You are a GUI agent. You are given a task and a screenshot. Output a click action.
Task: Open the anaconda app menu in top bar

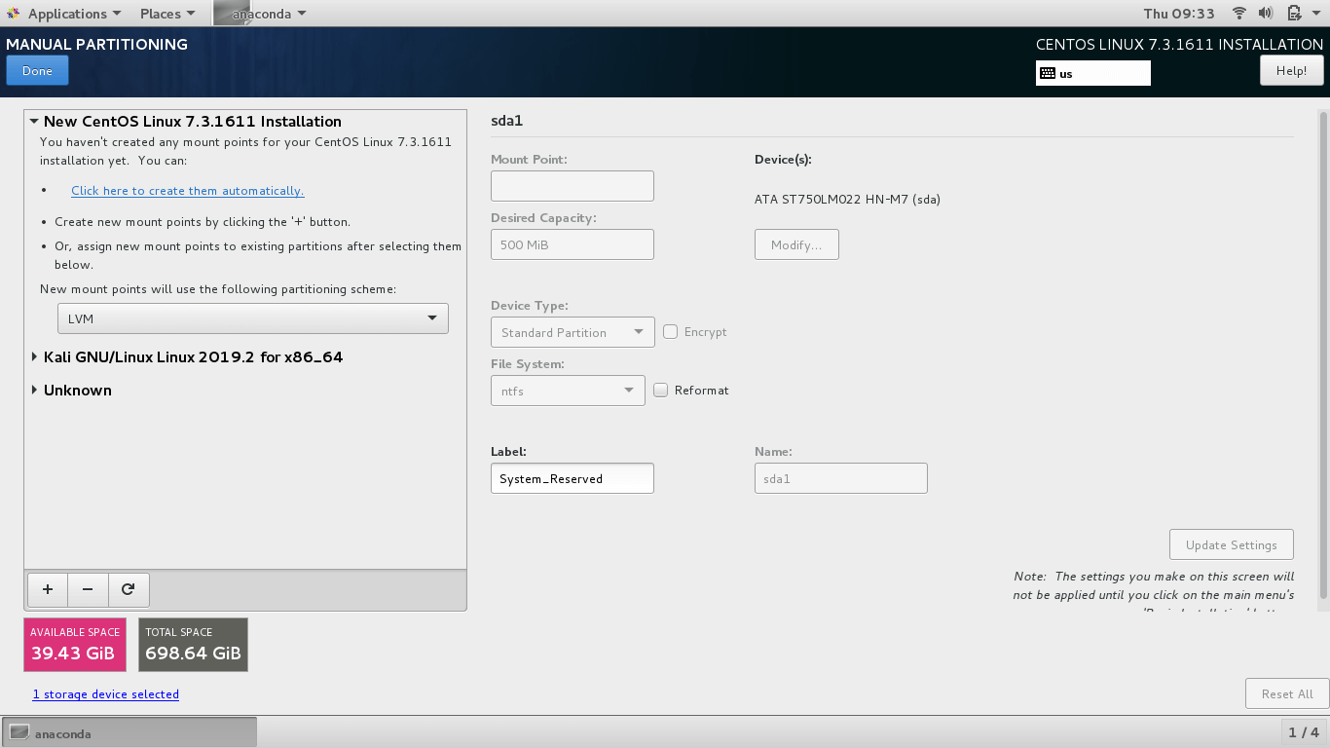click(261, 14)
